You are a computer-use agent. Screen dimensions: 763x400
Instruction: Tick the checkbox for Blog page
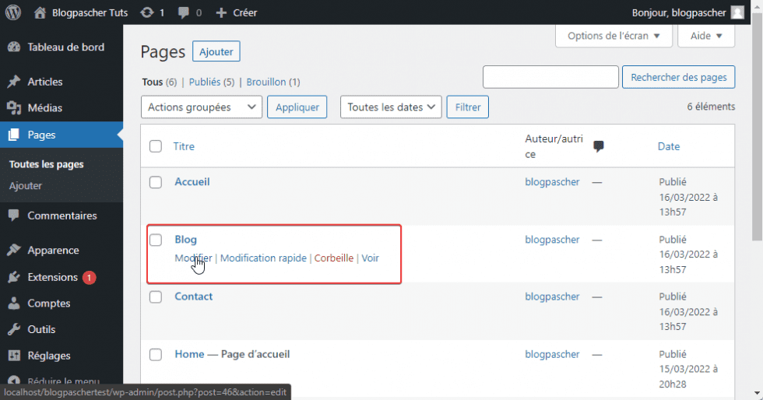coord(156,240)
